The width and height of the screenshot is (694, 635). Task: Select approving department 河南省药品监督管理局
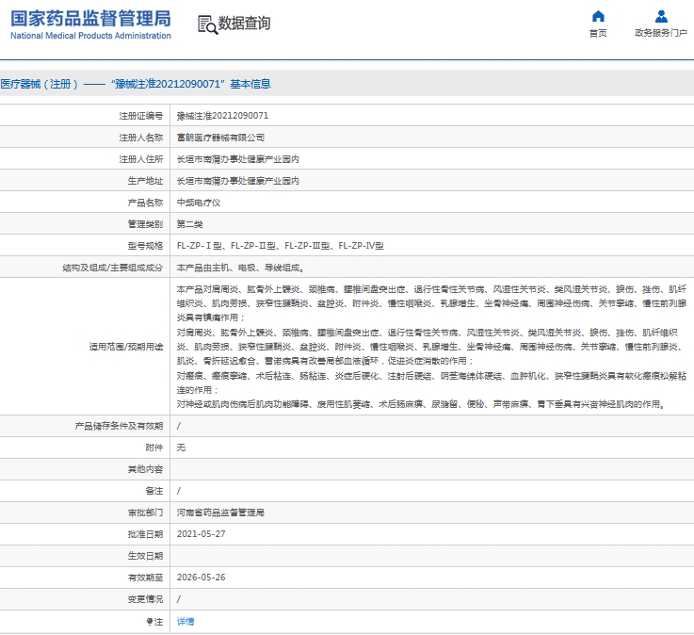(x=220, y=513)
